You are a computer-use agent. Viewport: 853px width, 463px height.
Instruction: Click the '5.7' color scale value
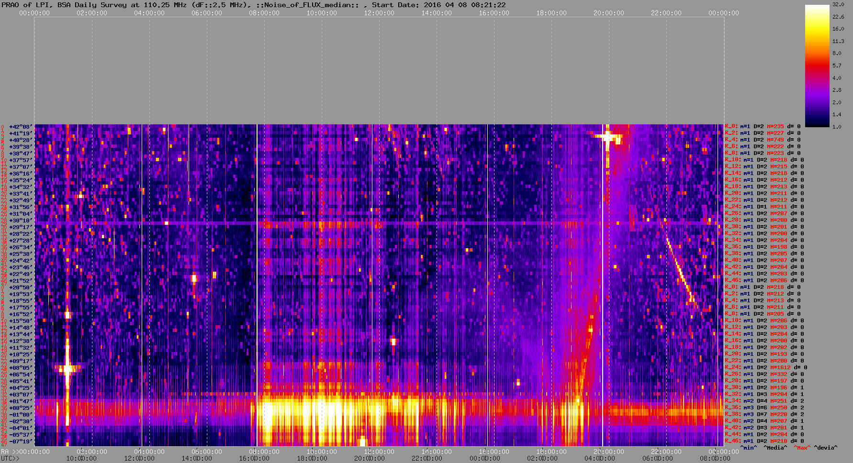[837, 66]
